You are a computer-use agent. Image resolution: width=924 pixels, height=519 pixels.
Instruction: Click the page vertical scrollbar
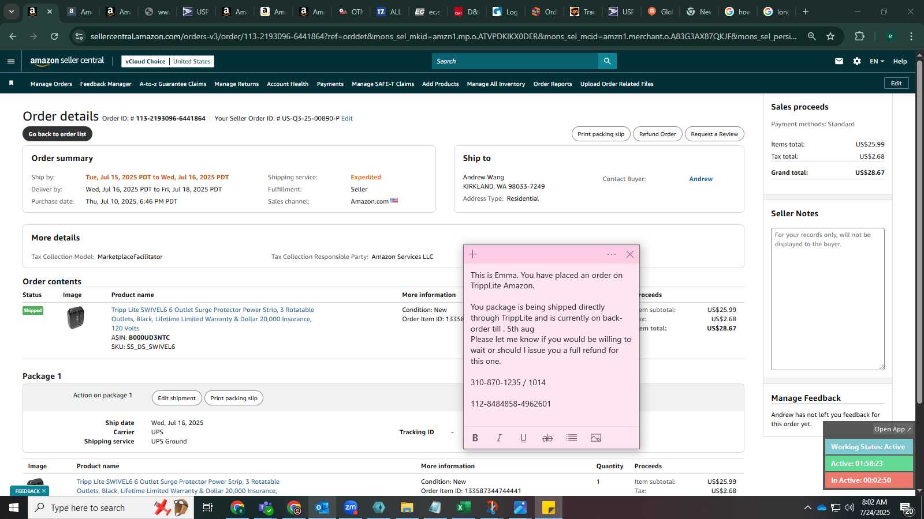click(919, 231)
